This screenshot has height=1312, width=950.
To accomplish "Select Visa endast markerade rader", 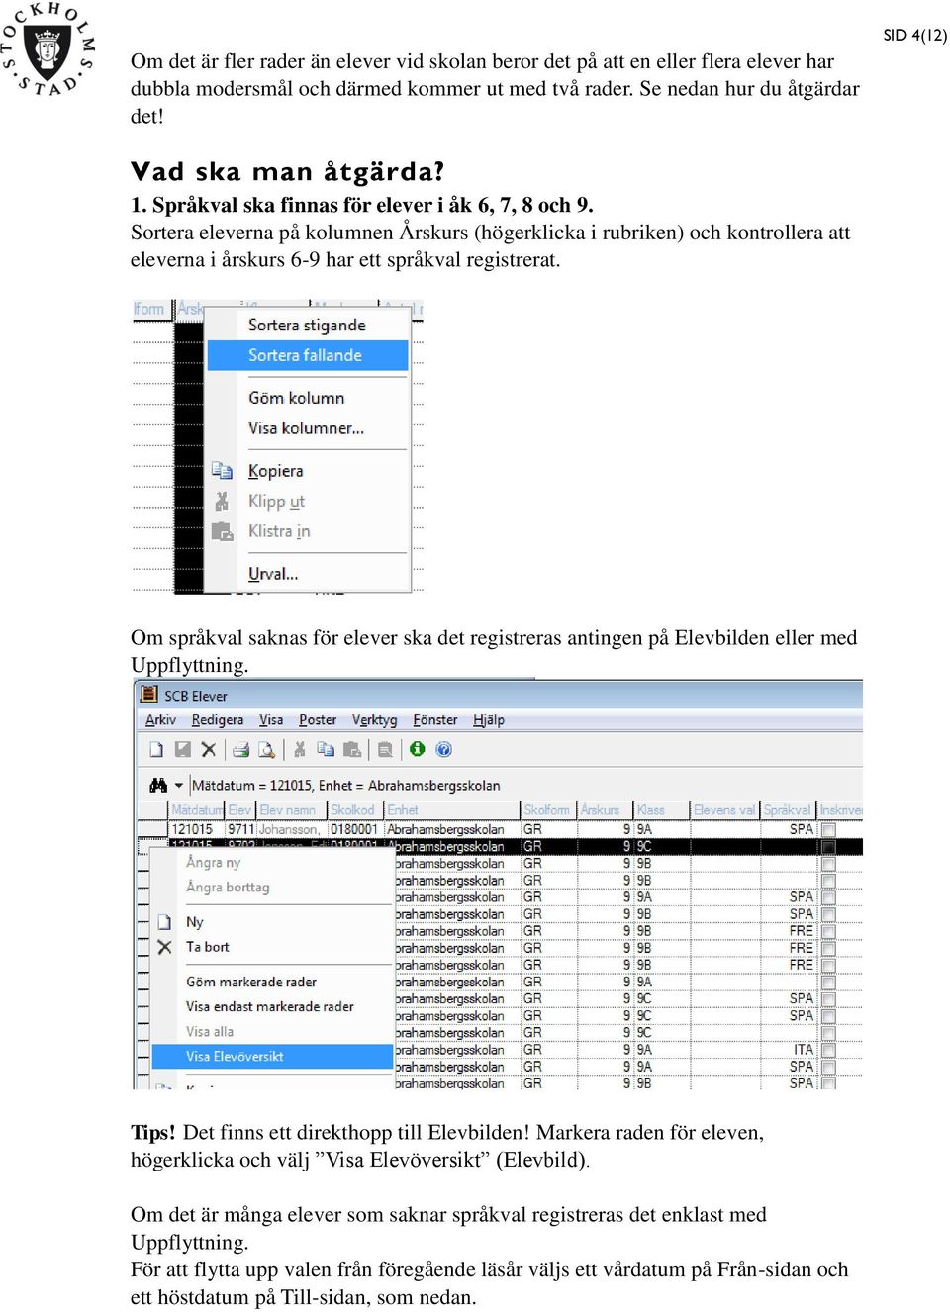I will 272,1006.
